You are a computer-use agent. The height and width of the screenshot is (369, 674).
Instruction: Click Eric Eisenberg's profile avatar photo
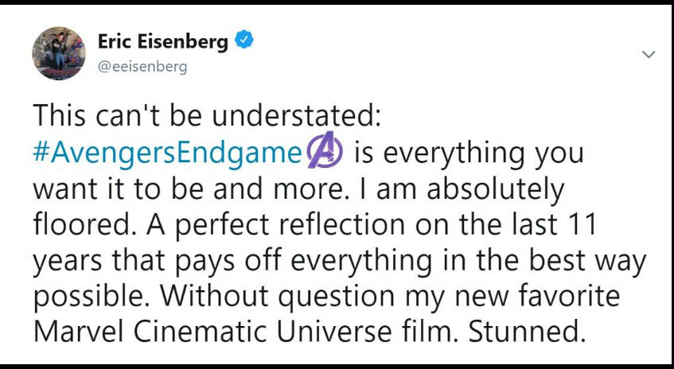59,53
